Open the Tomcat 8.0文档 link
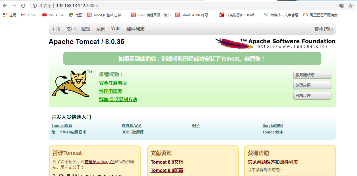The width and height of the screenshot is (357, 176). [167, 162]
